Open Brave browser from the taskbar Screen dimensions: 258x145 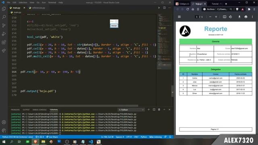[x=35, y=142]
